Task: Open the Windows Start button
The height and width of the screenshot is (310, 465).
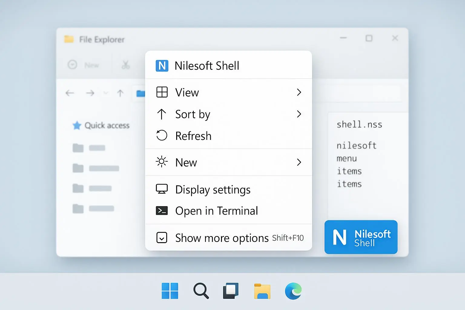Action: pyautogui.click(x=170, y=291)
